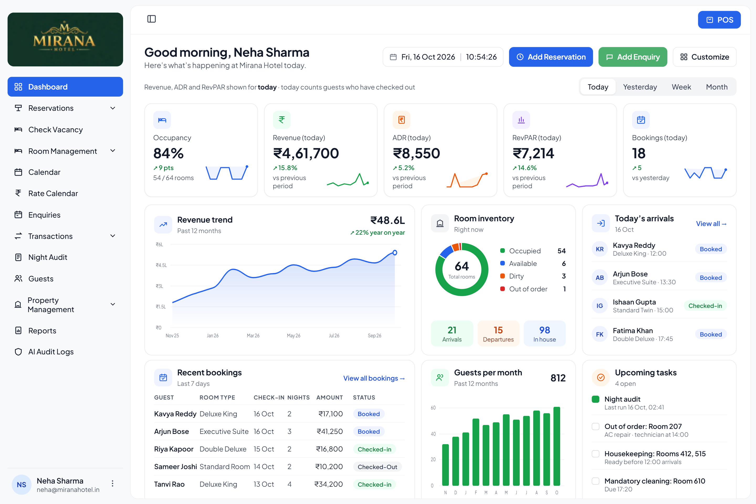Click the Add Enquiry button
Viewport: 756px width, 504px height.
click(633, 57)
